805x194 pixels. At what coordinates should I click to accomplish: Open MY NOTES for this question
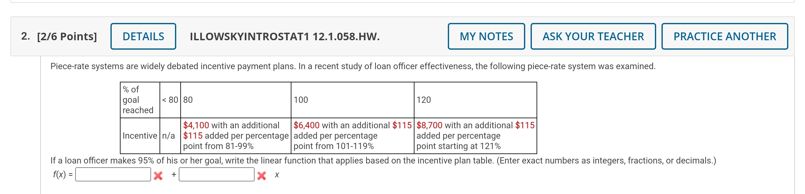[486, 36]
